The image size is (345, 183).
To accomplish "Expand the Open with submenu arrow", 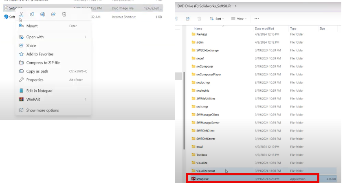I will pos(86,37).
